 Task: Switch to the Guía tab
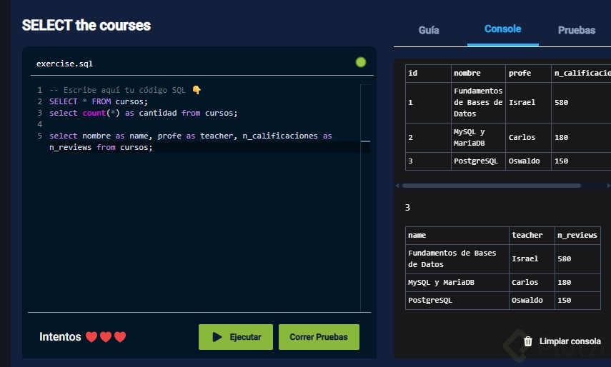tap(429, 30)
